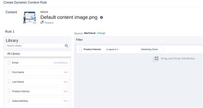Click the Product Interest filter label
The width and height of the screenshot is (203, 108).
[92, 49]
